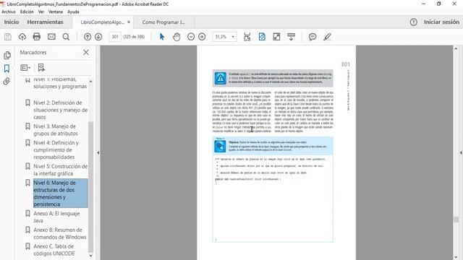Image resolution: width=463 pixels, height=260 pixels.
Task: Click the bookmark icon beside Nivel 3
Action: pos(27,126)
